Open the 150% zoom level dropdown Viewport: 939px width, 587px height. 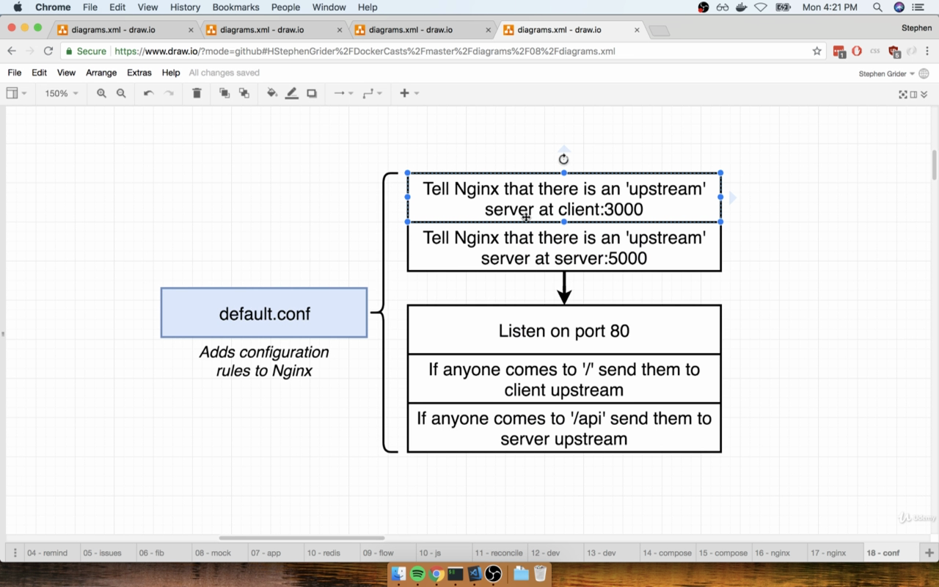click(62, 93)
